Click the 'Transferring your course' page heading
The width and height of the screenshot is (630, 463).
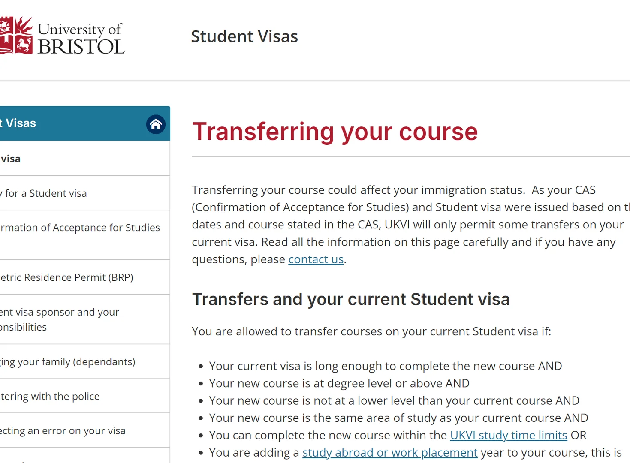[x=335, y=132]
